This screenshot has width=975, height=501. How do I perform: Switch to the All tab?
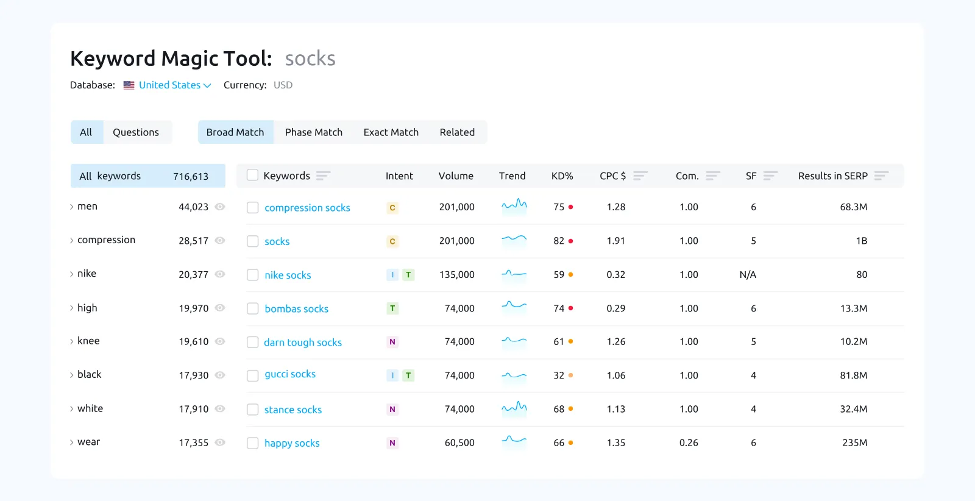(x=87, y=132)
